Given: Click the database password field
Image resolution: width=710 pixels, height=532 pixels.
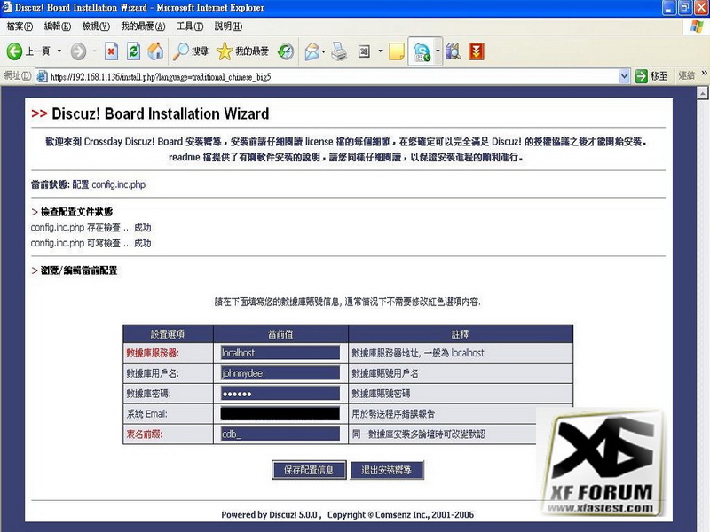Looking at the screenshot, I should click(x=280, y=394).
